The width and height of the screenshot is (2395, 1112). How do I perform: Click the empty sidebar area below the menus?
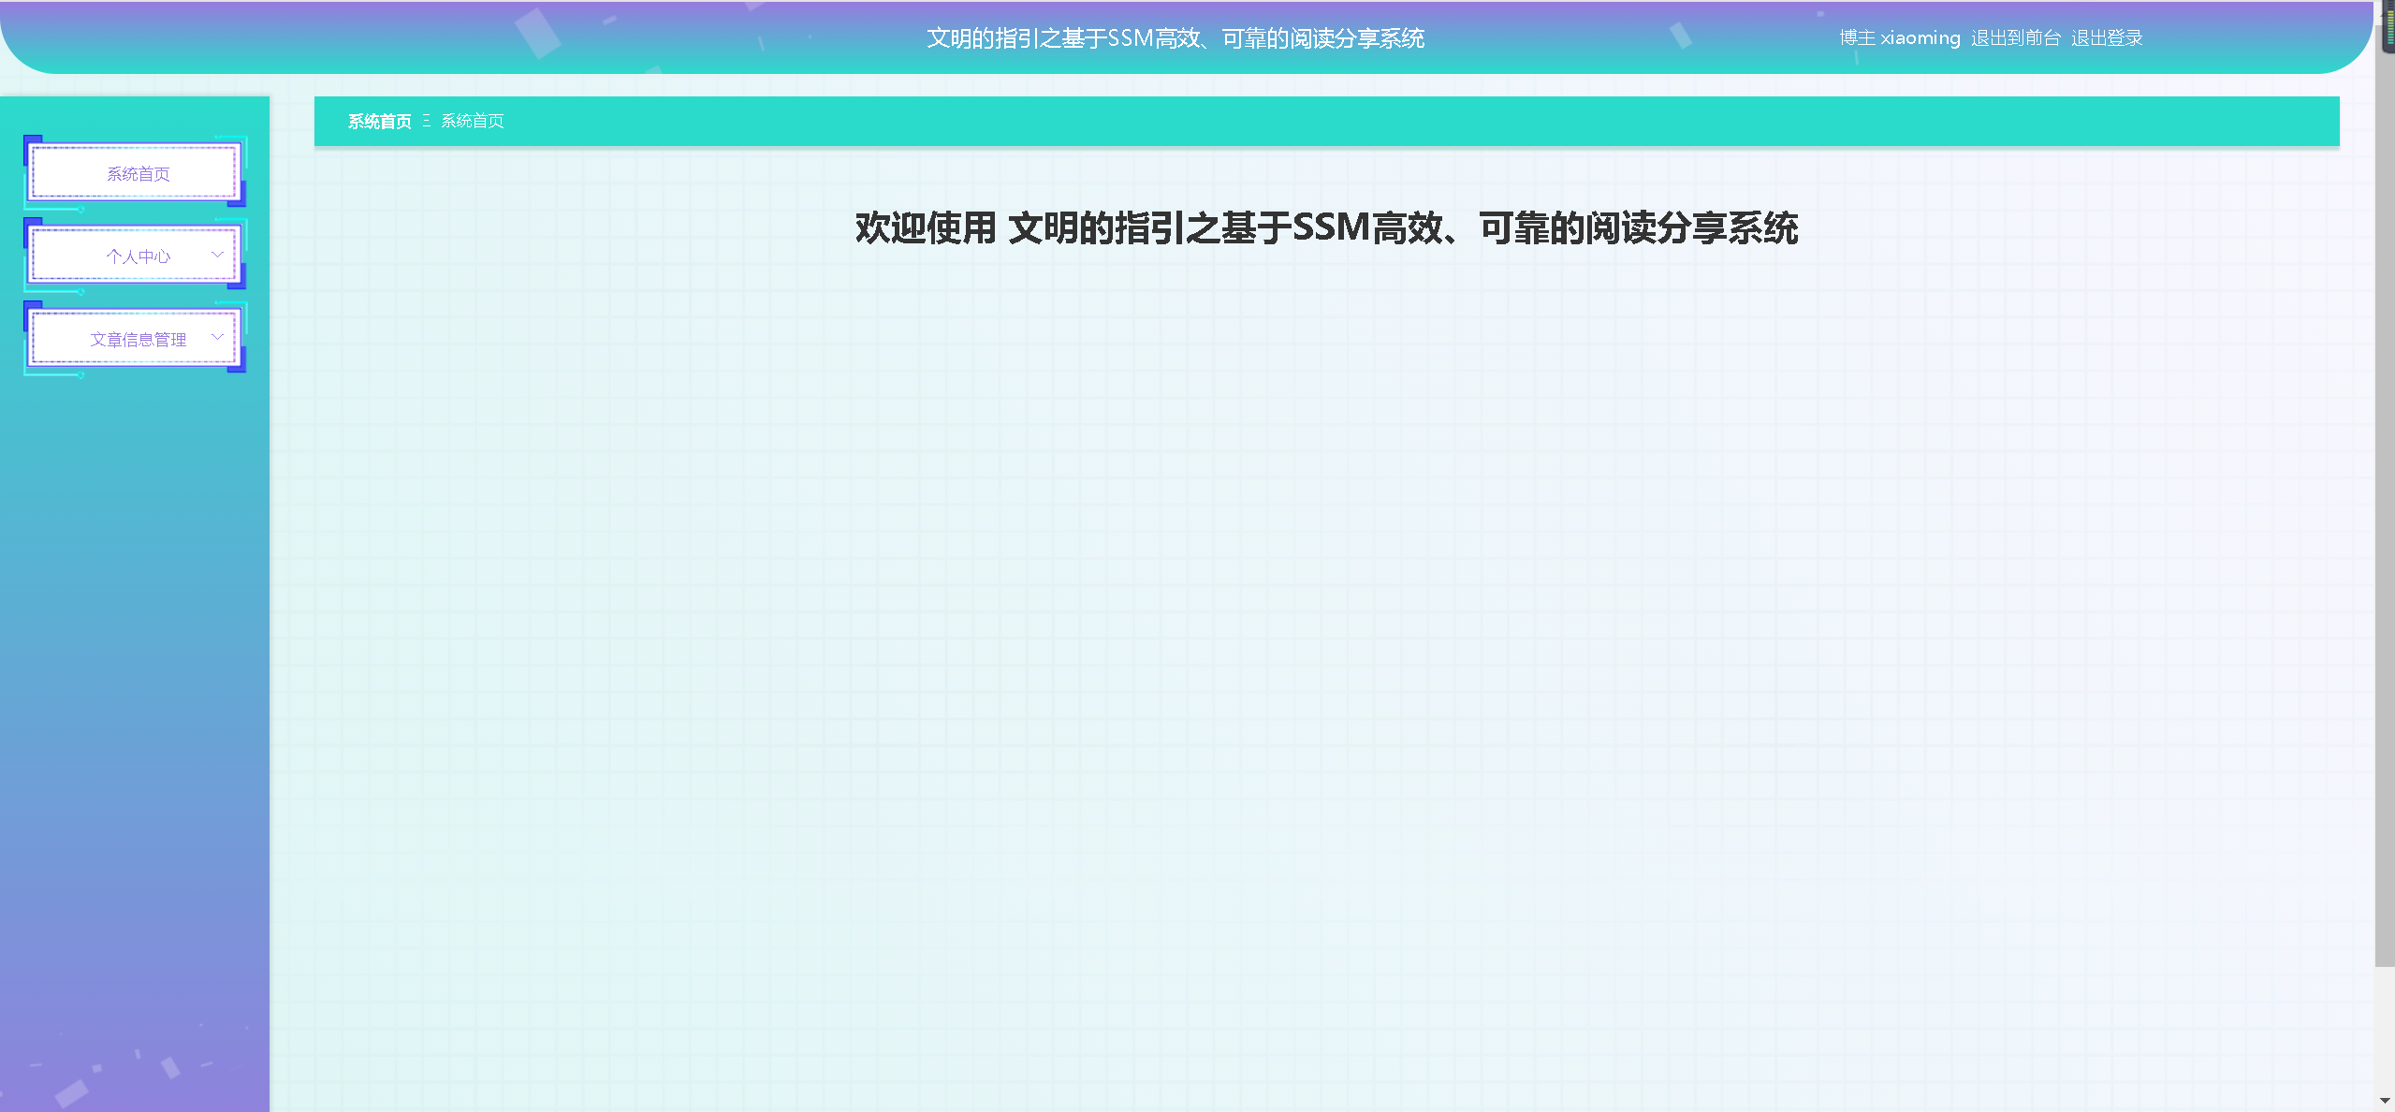coord(135,702)
